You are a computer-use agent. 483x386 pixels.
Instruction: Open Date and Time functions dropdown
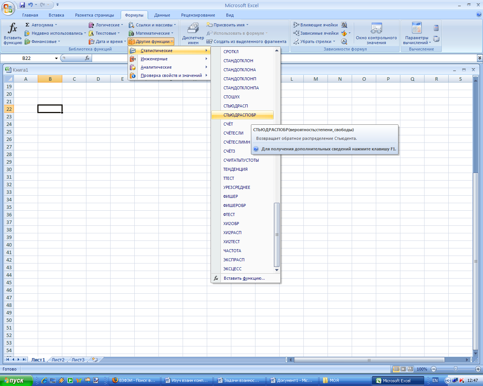(107, 41)
